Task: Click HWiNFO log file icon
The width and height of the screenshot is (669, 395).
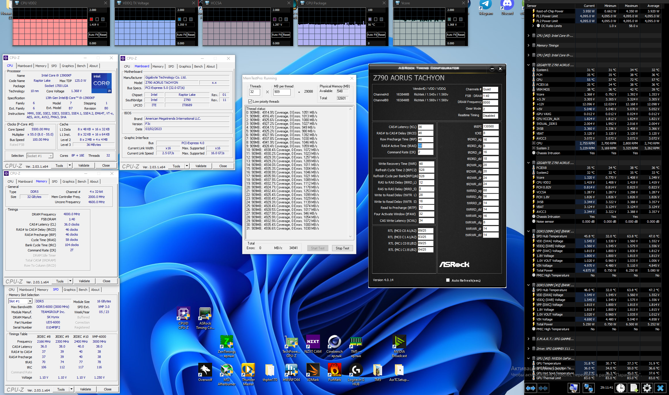Action: click(x=634, y=388)
